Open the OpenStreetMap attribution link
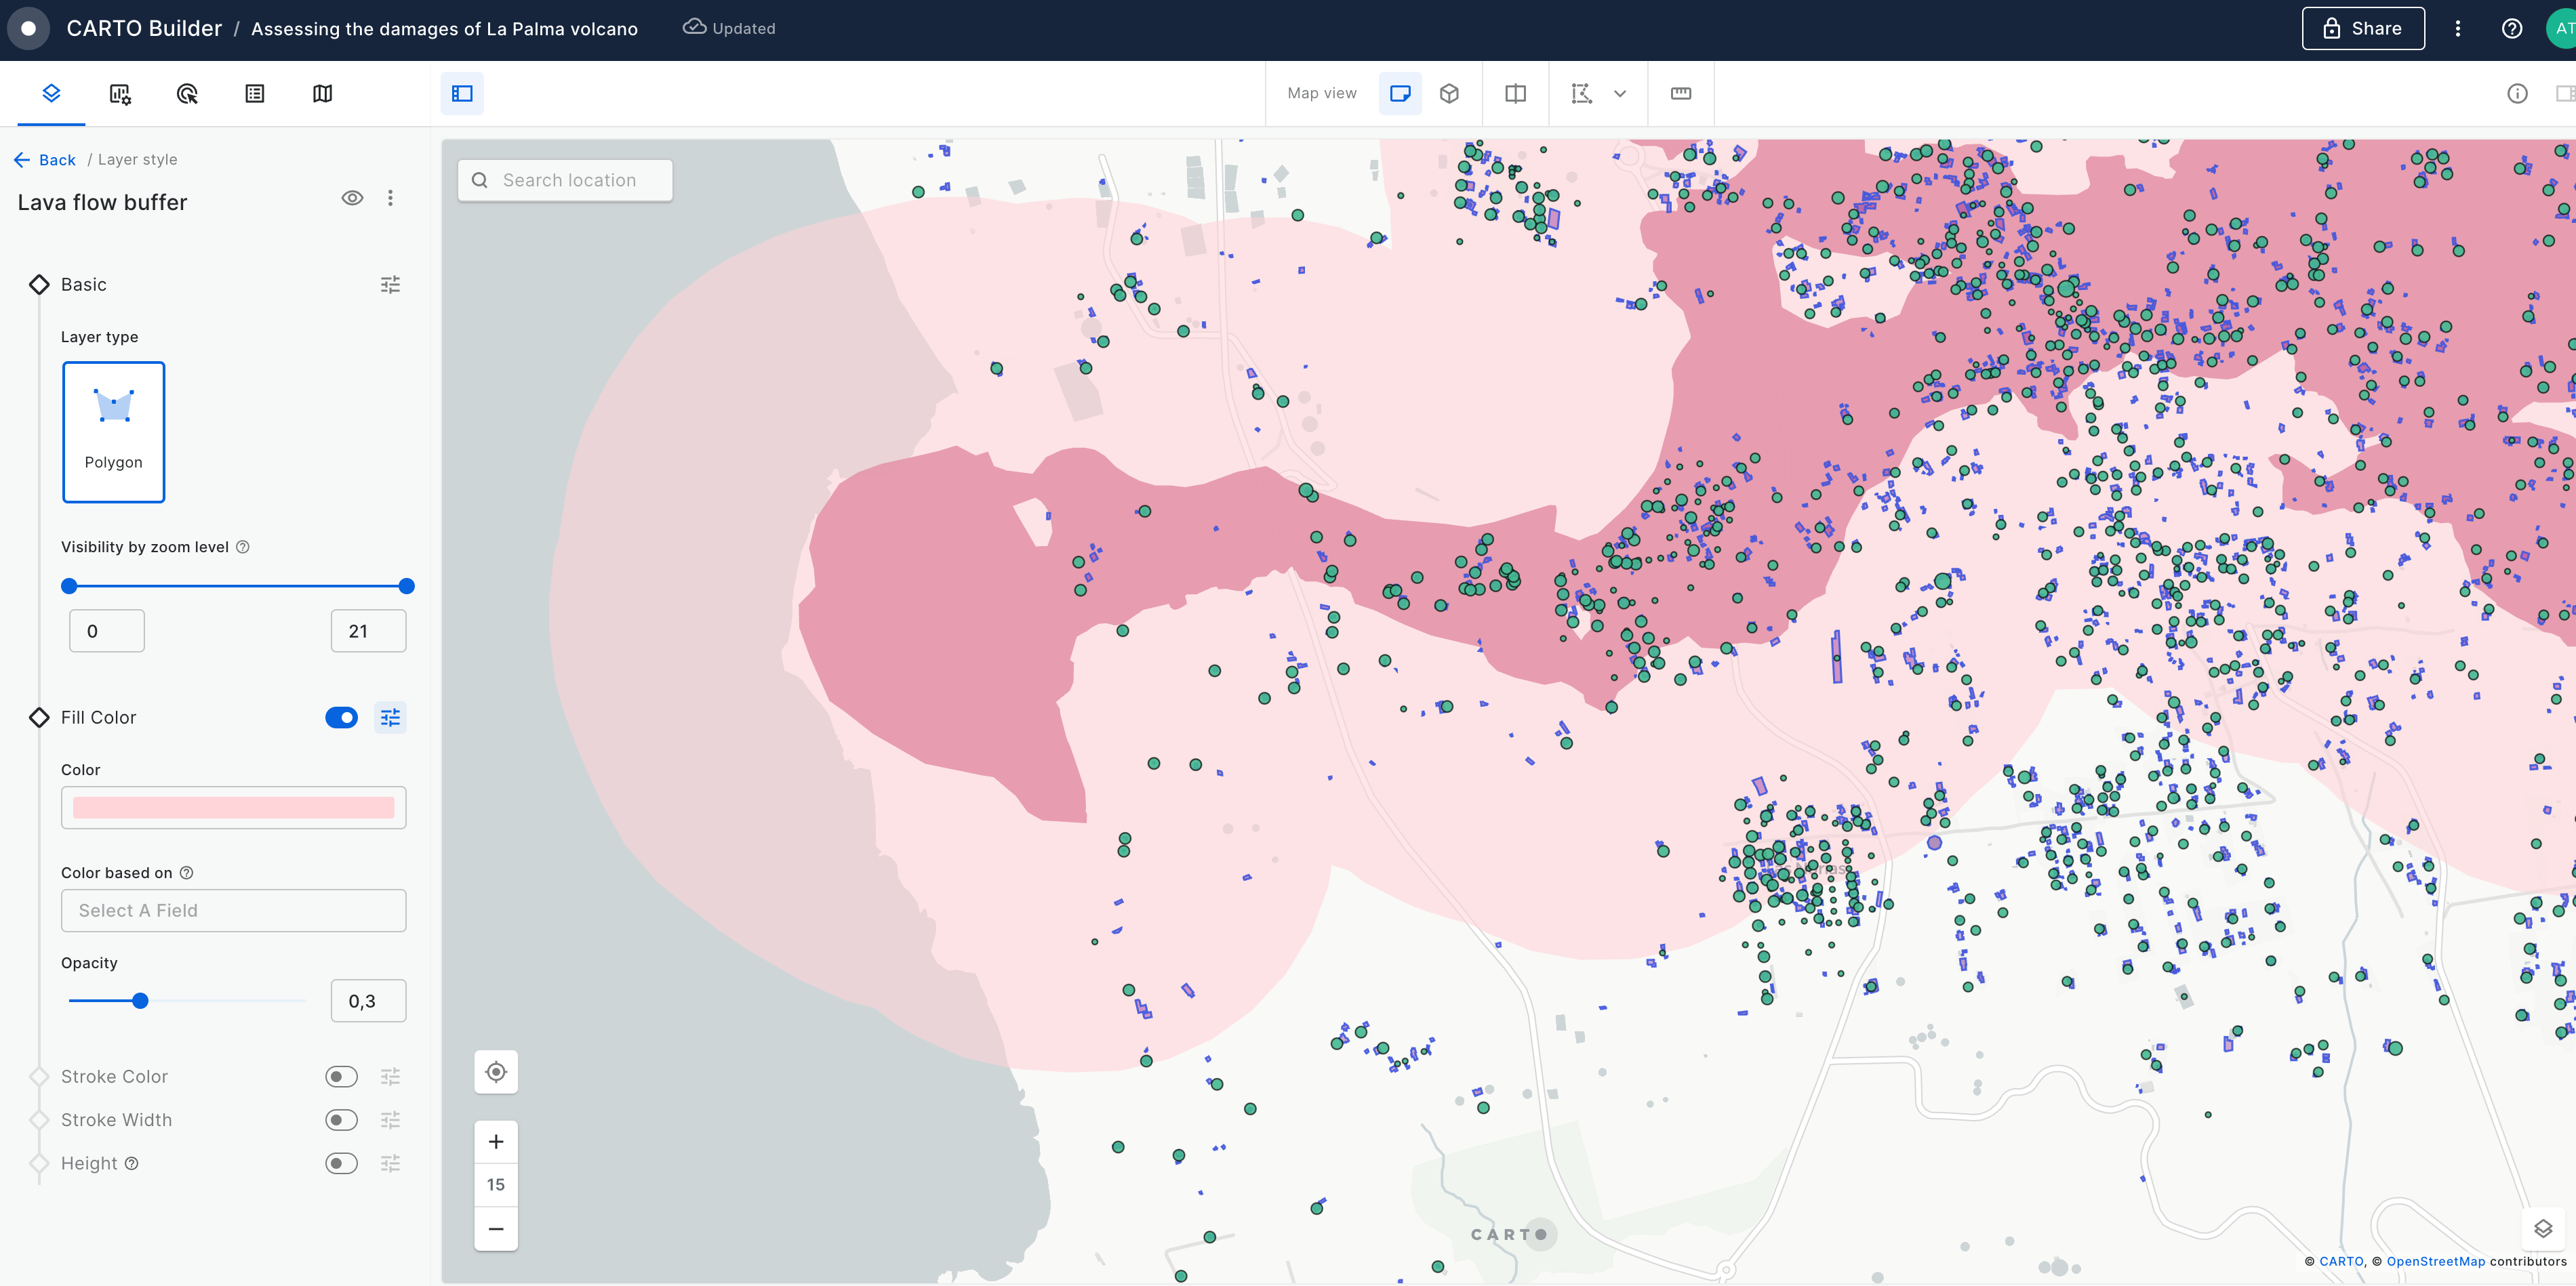The height and width of the screenshot is (1286, 2576). coord(2435,1261)
